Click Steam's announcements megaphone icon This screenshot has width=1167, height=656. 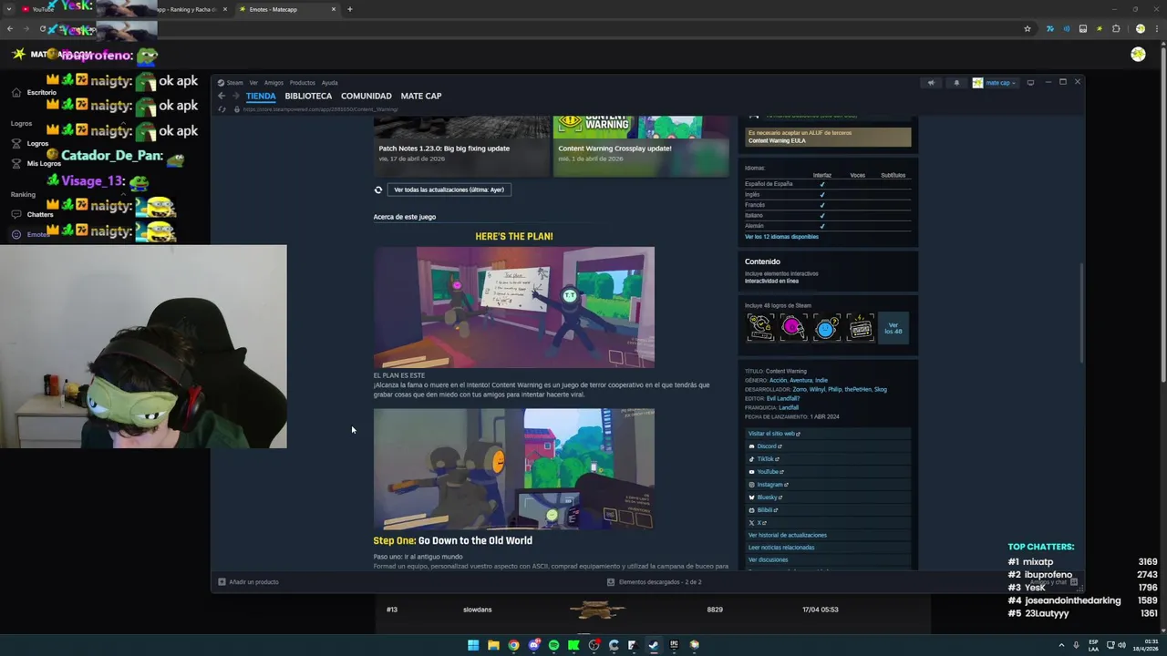click(931, 83)
